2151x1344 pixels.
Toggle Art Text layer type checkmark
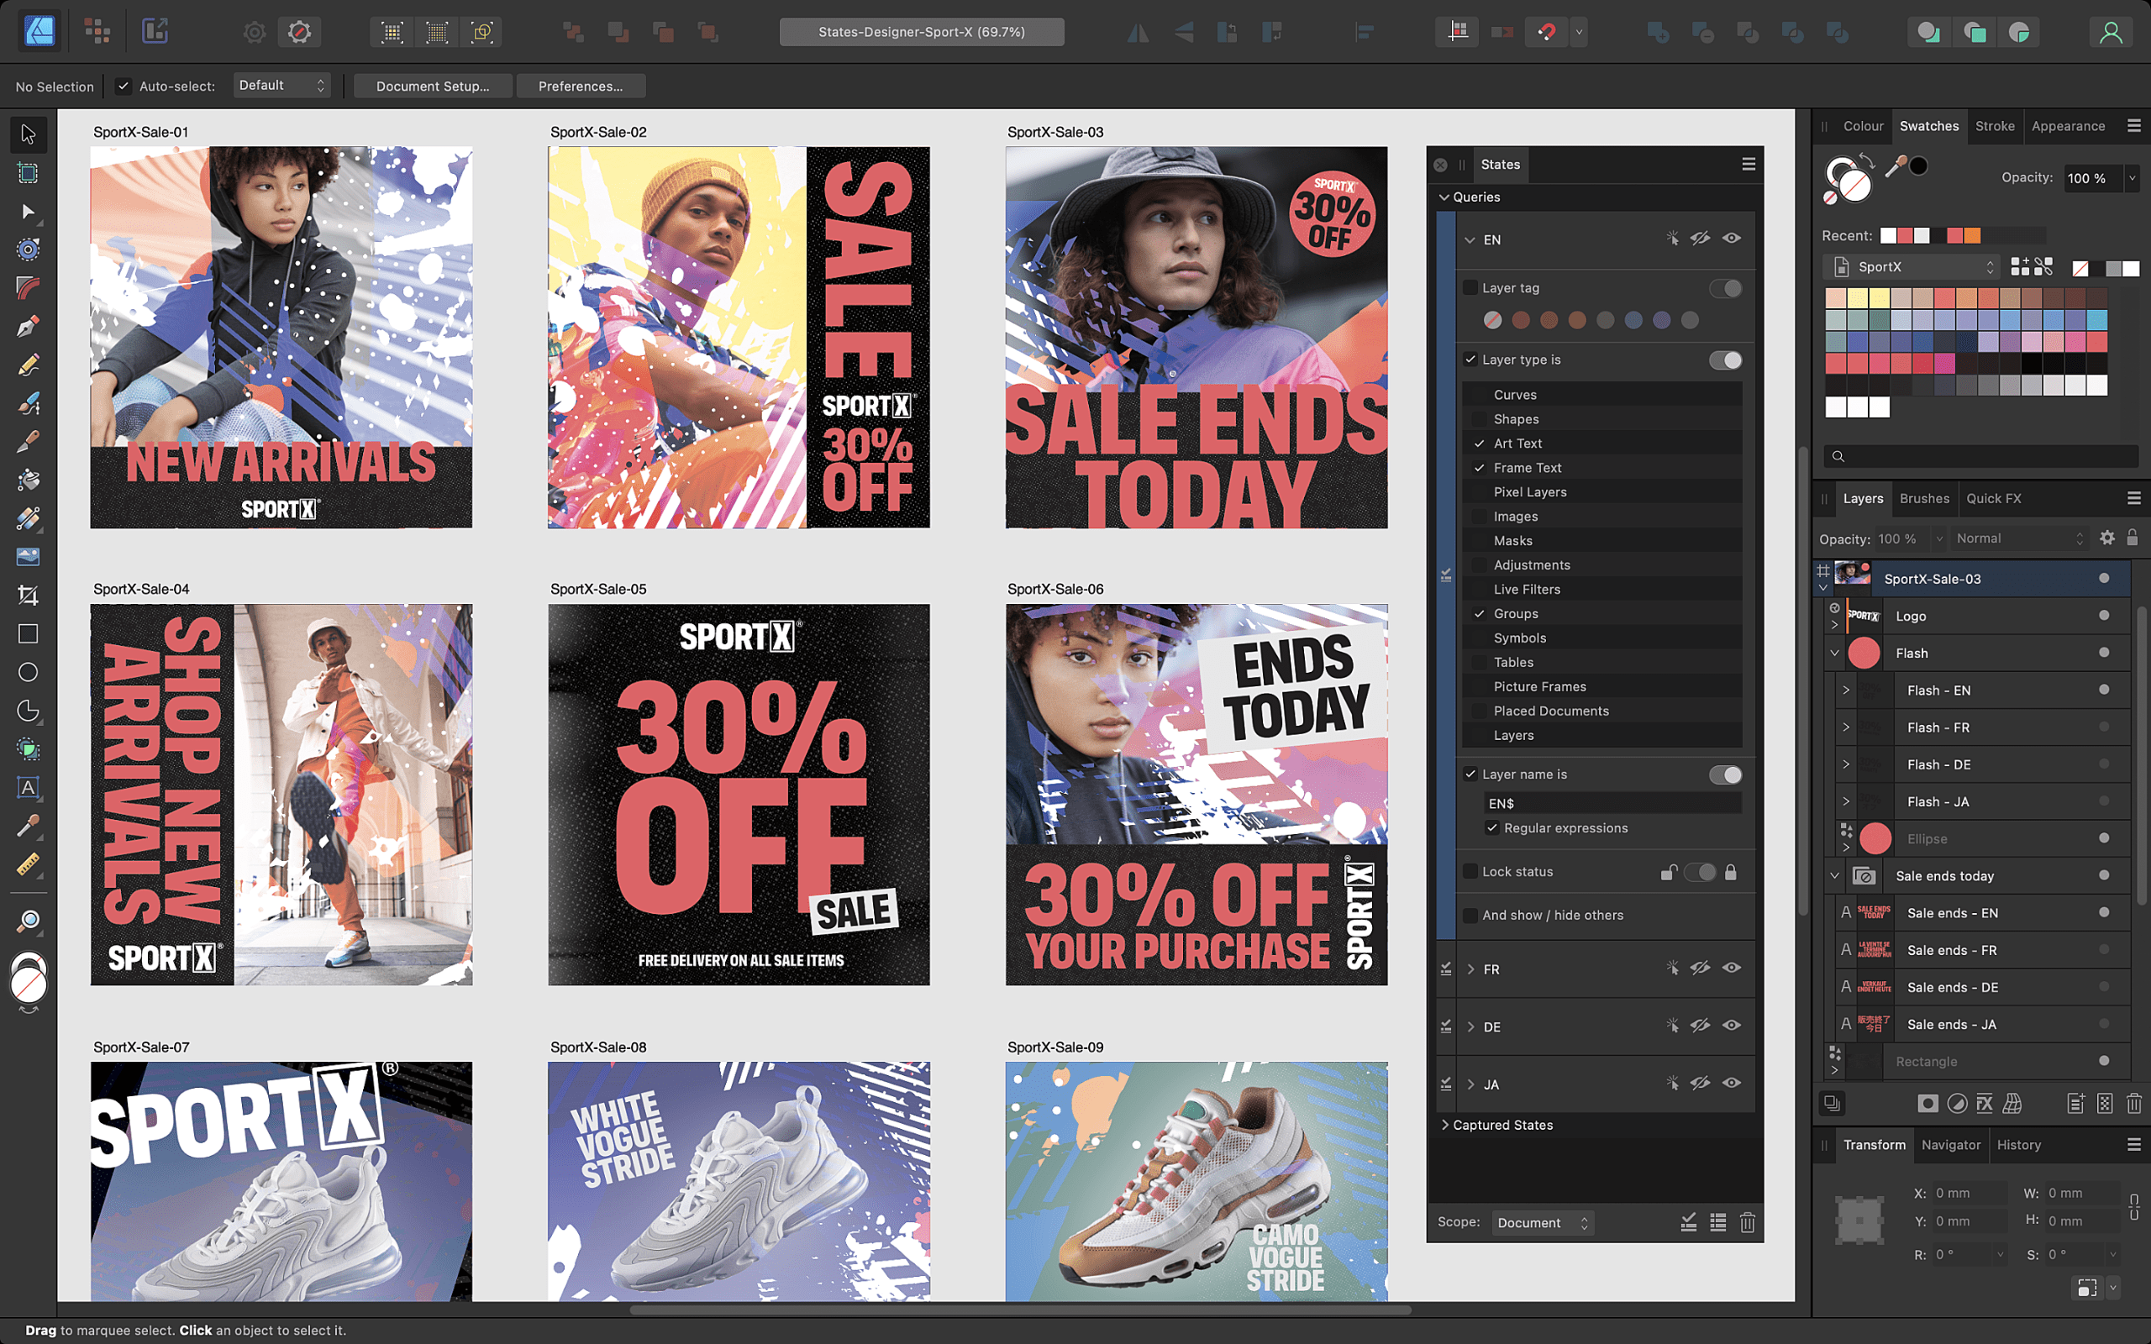tap(1480, 443)
